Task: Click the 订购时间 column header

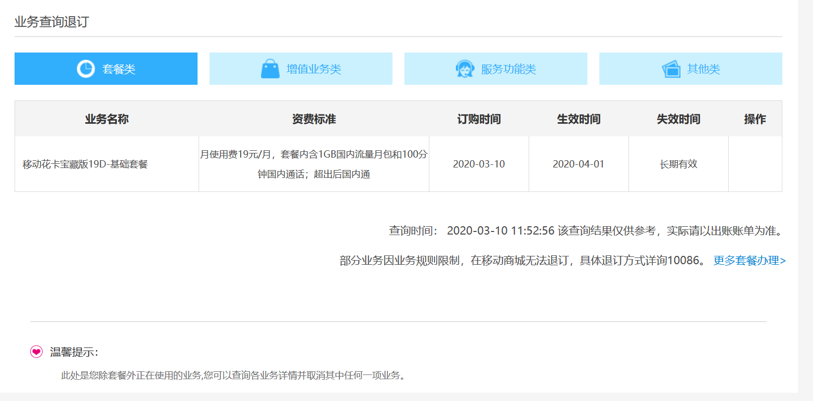Action: (479, 119)
